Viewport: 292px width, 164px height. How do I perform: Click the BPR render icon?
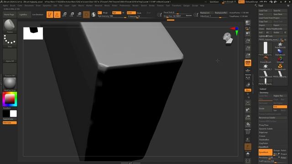click(248, 23)
